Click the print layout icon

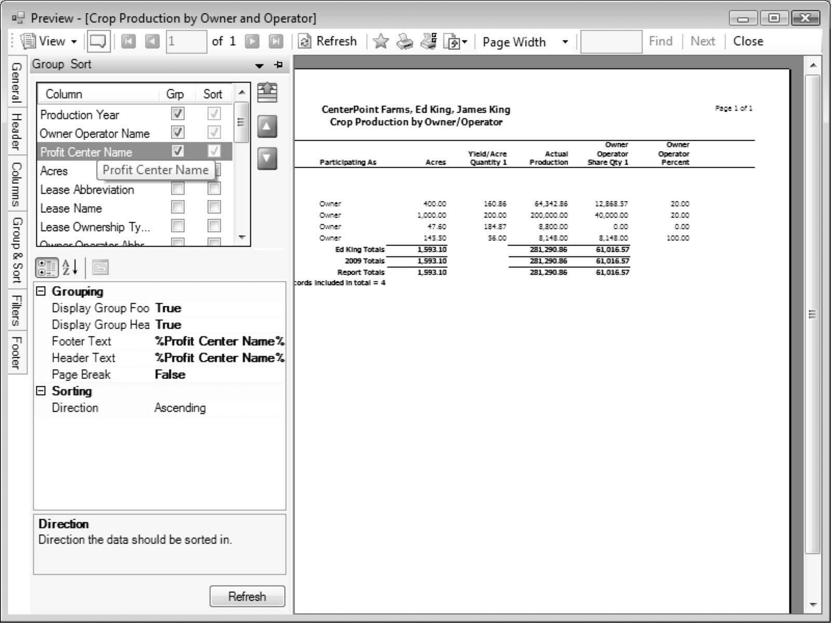pos(429,42)
